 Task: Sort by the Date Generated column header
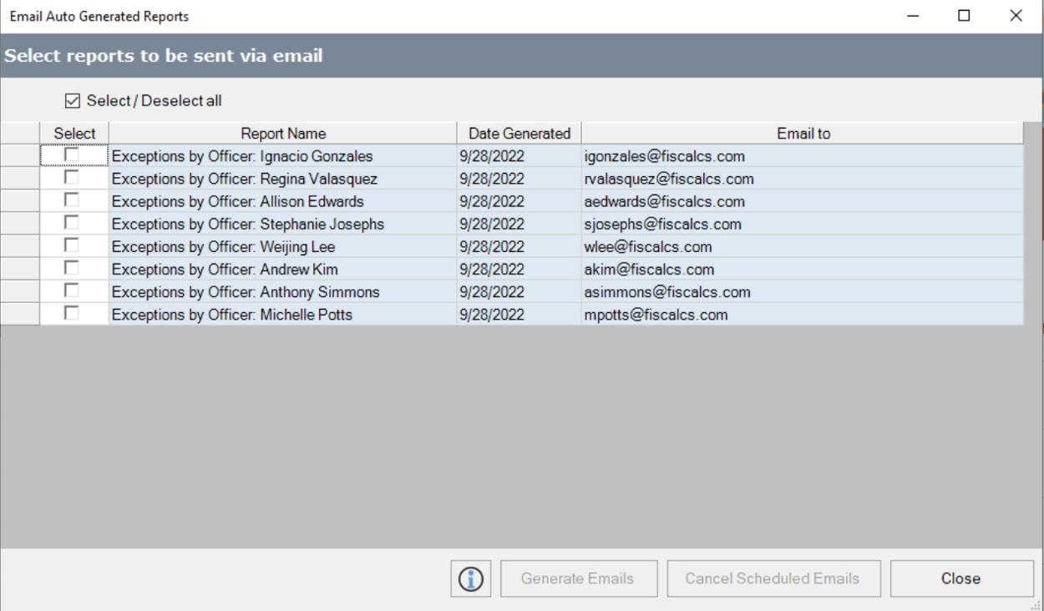pyautogui.click(x=520, y=134)
